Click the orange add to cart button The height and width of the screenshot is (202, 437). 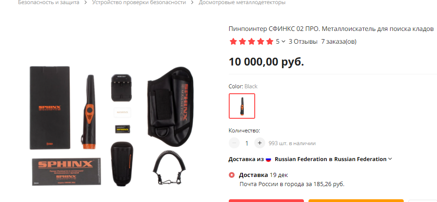(356, 201)
